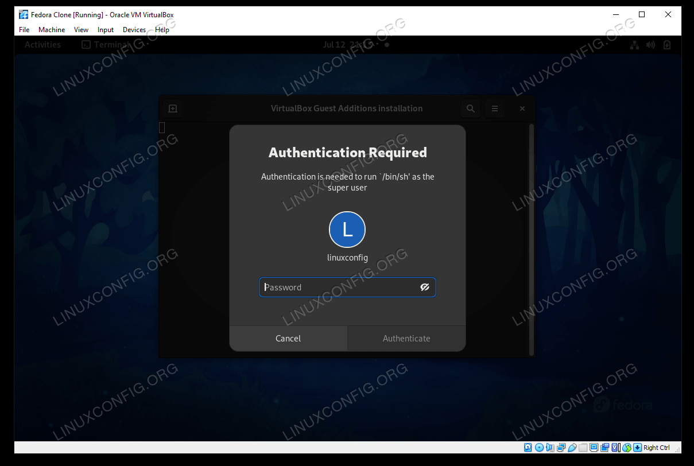Click the new tab icon in terminal
694x466 pixels.
[172, 108]
